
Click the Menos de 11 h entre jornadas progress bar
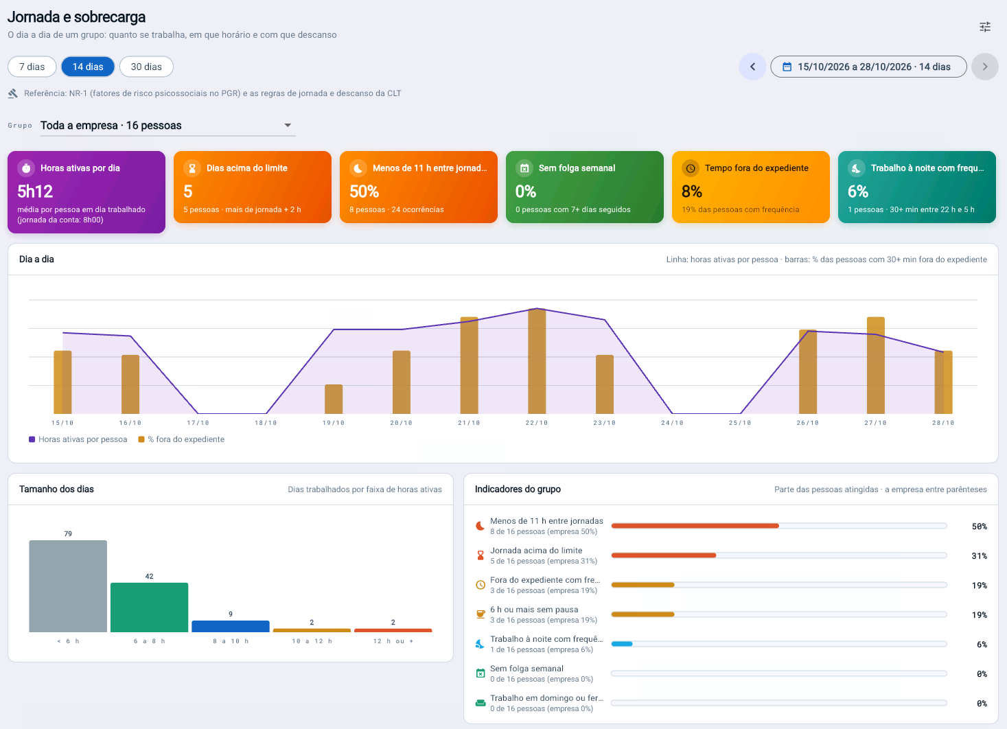tap(779, 526)
